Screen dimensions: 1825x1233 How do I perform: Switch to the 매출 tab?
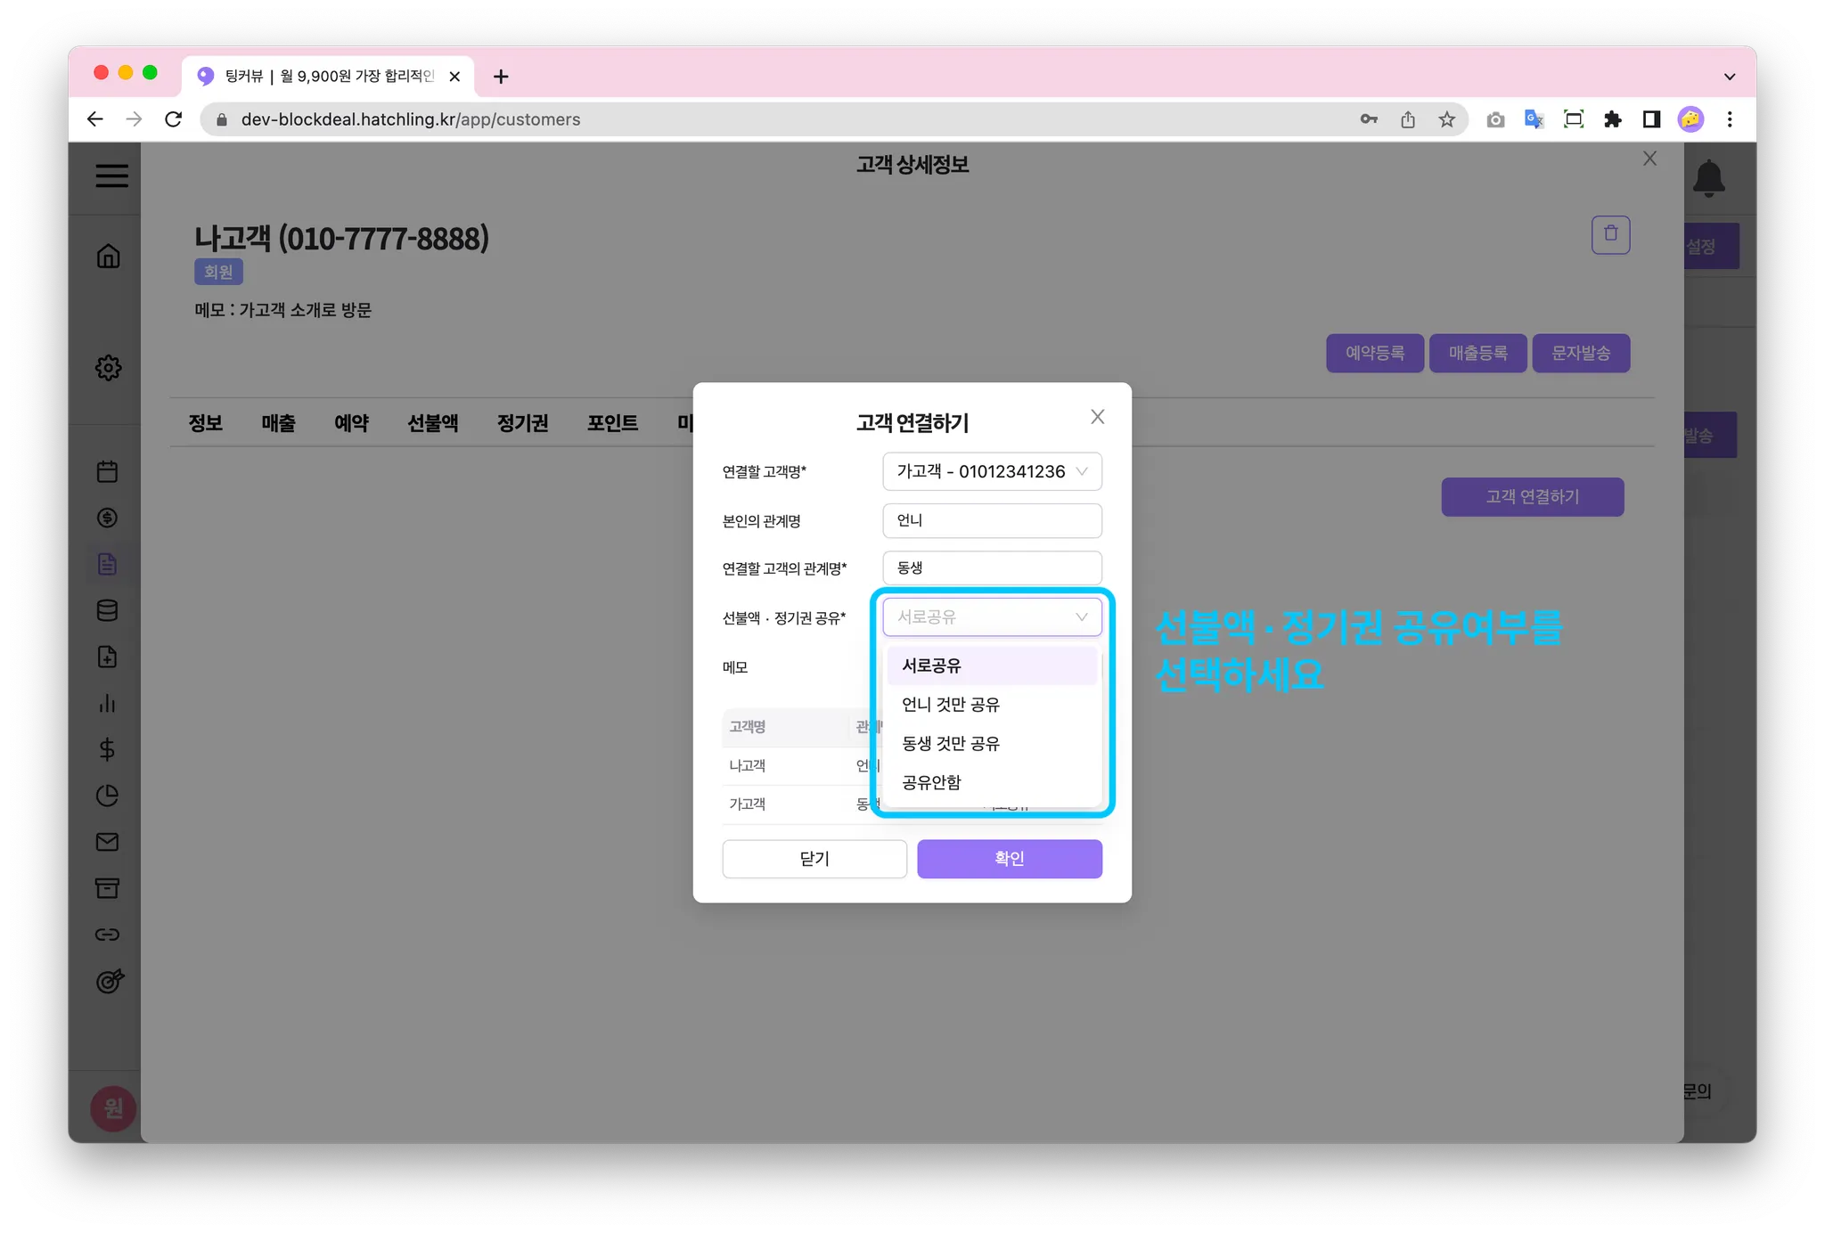278,423
